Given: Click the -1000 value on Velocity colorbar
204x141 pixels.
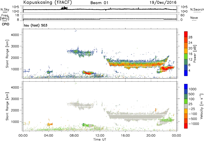Looking at the screenshot, I should click(194, 124).
